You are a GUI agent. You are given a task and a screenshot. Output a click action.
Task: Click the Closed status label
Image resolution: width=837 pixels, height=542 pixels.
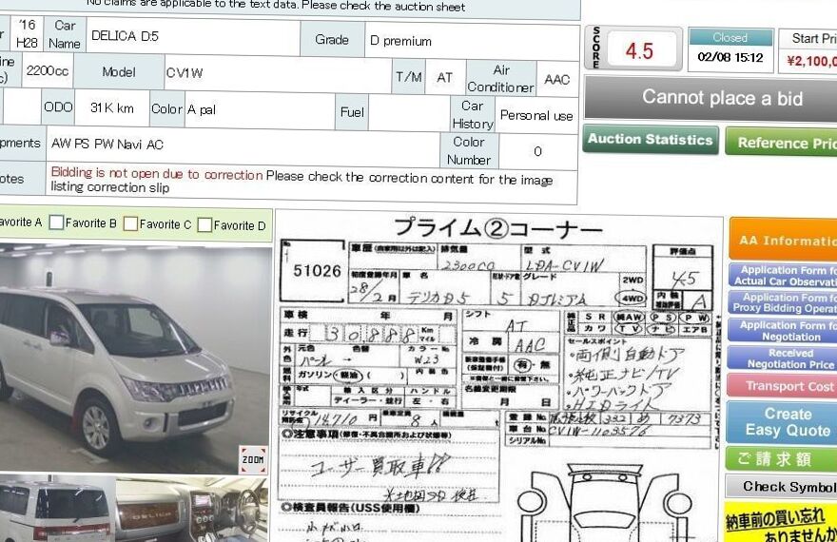point(730,37)
